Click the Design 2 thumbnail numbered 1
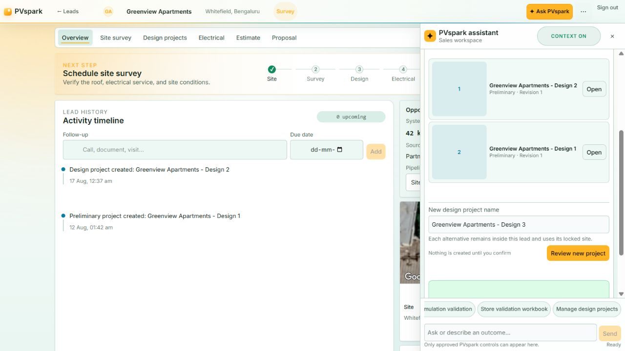The height and width of the screenshot is (351, 625). point(459,89)
